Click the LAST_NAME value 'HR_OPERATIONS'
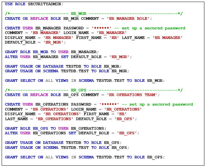 (x=54, y=118)
